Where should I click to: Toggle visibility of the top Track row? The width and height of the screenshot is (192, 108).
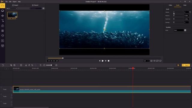(x=11, y=88)
